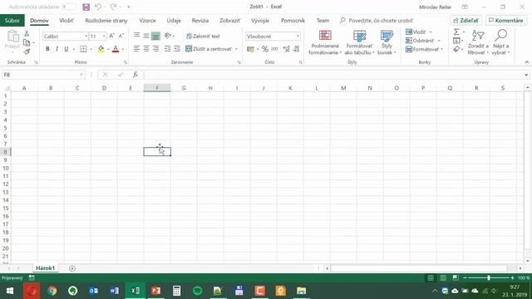532x299 pixels.
Task: Switch to the Zobraziť tab
Action: click(229, 20)
